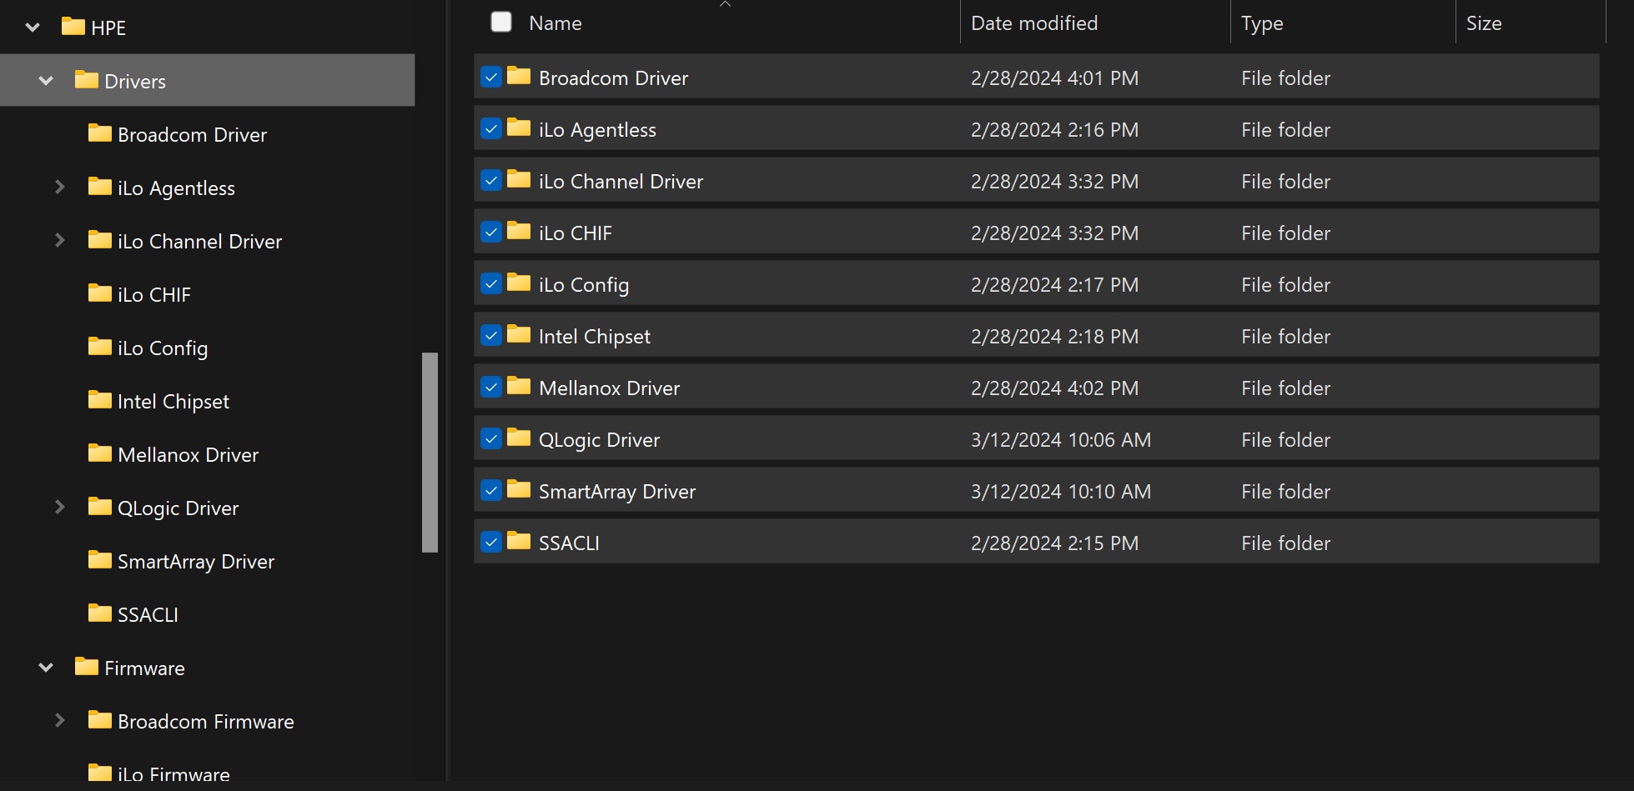Uncheck the QLogic Driver row checkbox

coord(491,439)
